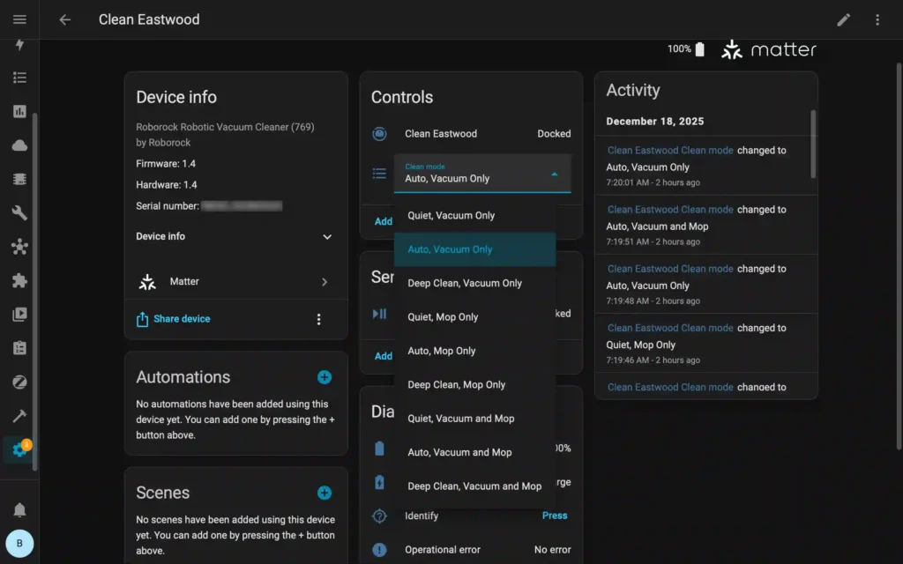
Task: Open Settings gear in sidebar
Action: pyautogui.click(x=19, y=449)
